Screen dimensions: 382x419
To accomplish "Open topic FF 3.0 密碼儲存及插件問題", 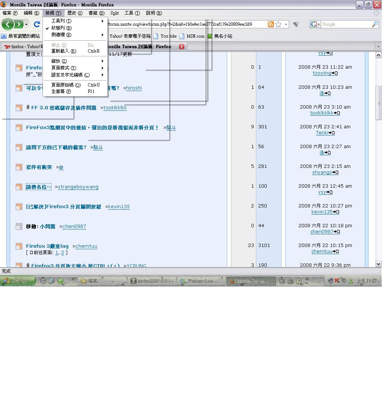I will pos(63,108).
